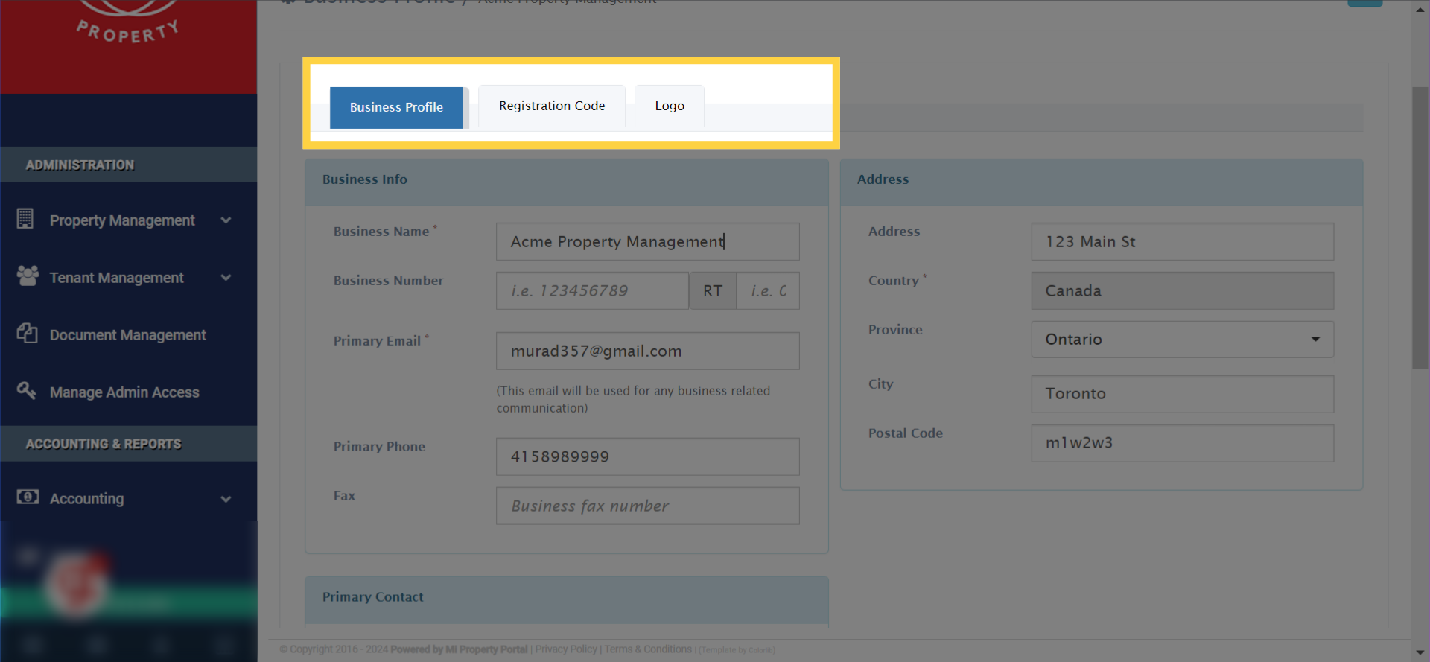Screen dimensions: 1430x662
Task: Open the Privacy Policy footer link
Action: click(566, 649)
